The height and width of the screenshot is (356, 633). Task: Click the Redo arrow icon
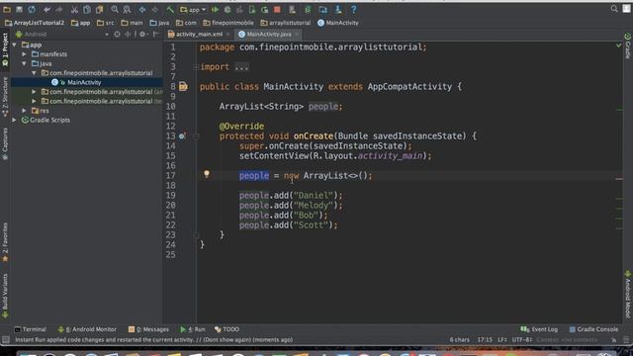pos(59,9)
